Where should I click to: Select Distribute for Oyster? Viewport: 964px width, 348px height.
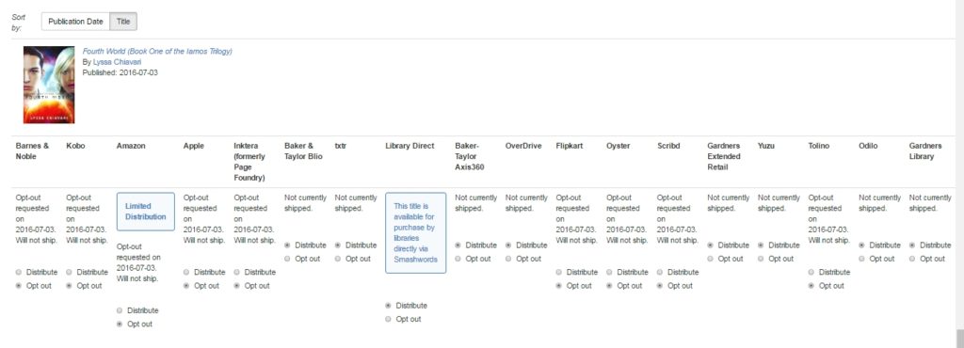click(x=609, y=272)
